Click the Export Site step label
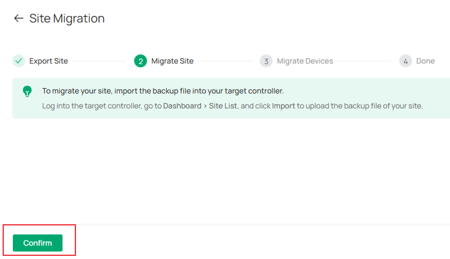 pyautogui.click(x=48, y=61)
